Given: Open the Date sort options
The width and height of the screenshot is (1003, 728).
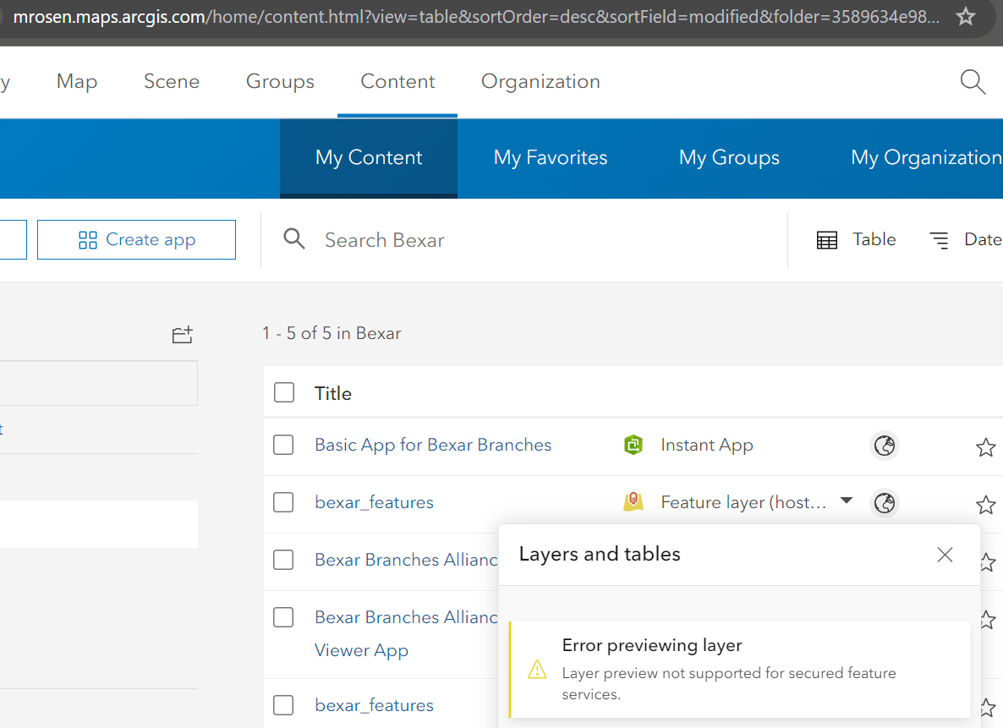Looking at the screenshot, I should tap(965, 240).
